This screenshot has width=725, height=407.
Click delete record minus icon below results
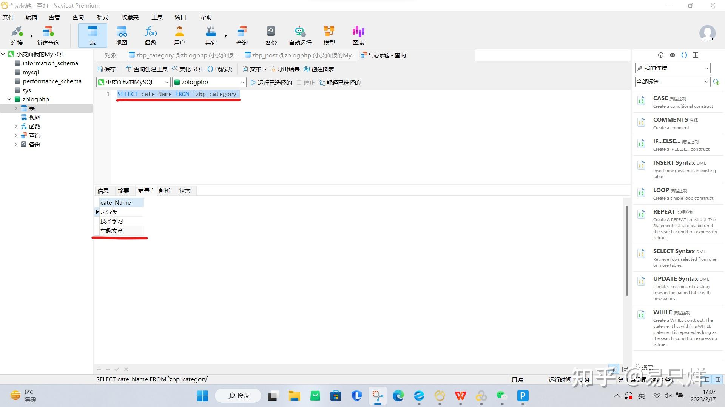coord(108,369)
